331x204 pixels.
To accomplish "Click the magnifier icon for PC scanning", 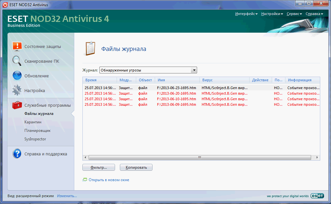I will [x=17, y=61].
